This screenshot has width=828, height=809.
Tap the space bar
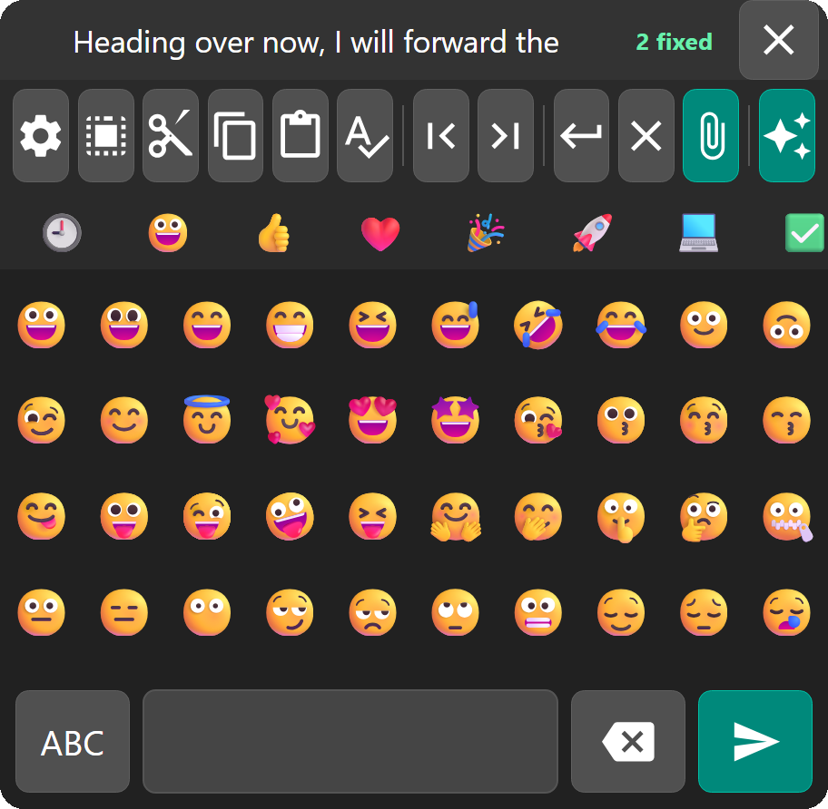click(x=350, y=741)
